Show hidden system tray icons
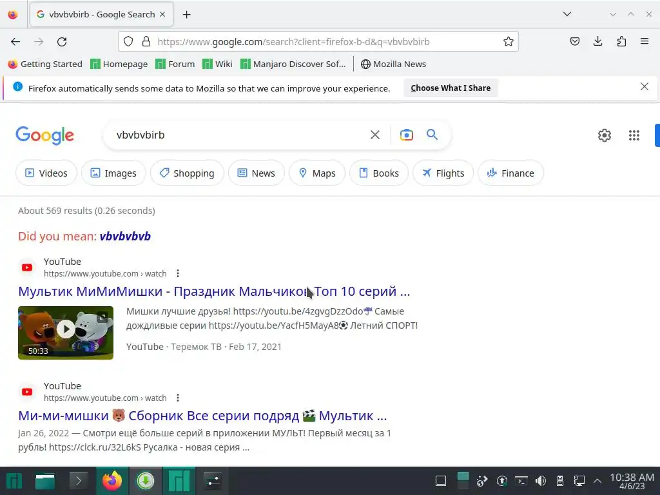The width and height of the screenshot is (660, 495). (x=597, y=481)
